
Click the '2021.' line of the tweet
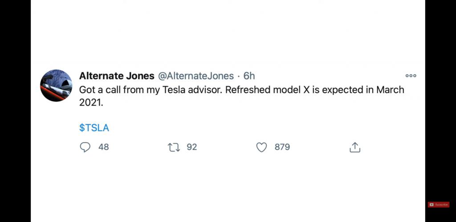[91, 103]
